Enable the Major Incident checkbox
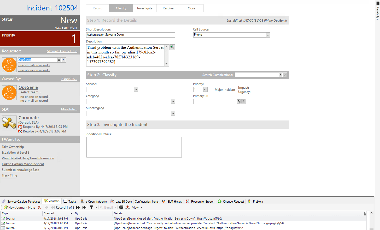Screen dimensions: 380x230 212,89
